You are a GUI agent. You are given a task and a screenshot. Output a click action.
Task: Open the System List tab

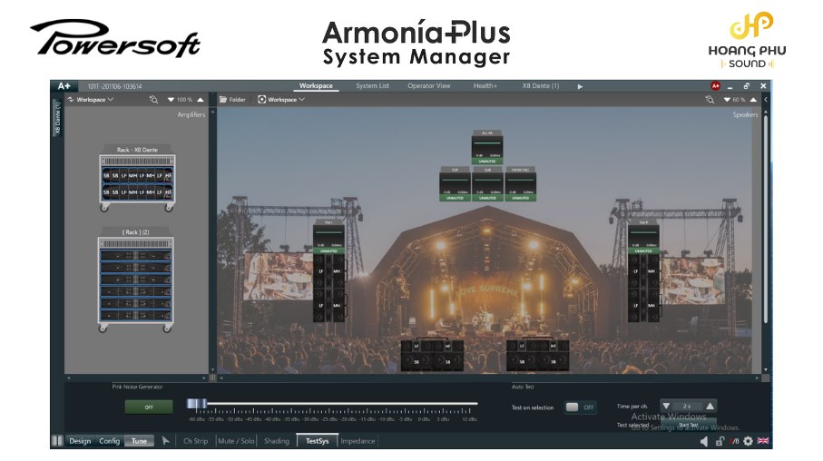point(372,85)
